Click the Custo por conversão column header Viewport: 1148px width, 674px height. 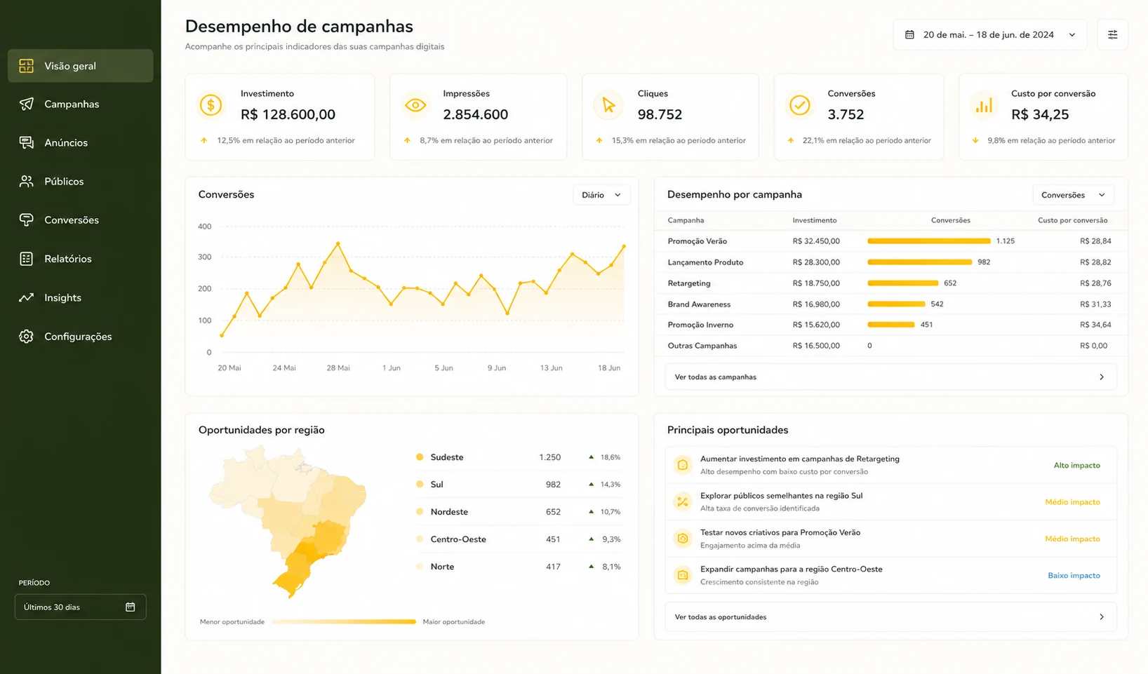1072,220
